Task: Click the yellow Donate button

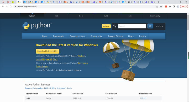Action: tap(106, 26)
